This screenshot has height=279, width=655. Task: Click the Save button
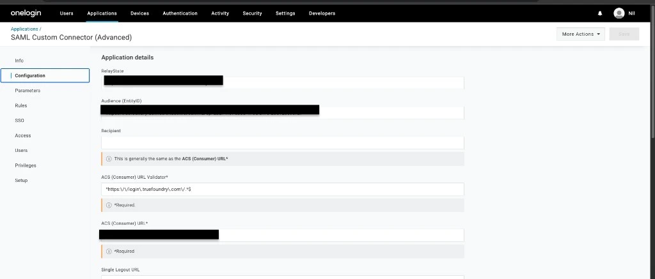pyautogui.click(x=624, y=34)
